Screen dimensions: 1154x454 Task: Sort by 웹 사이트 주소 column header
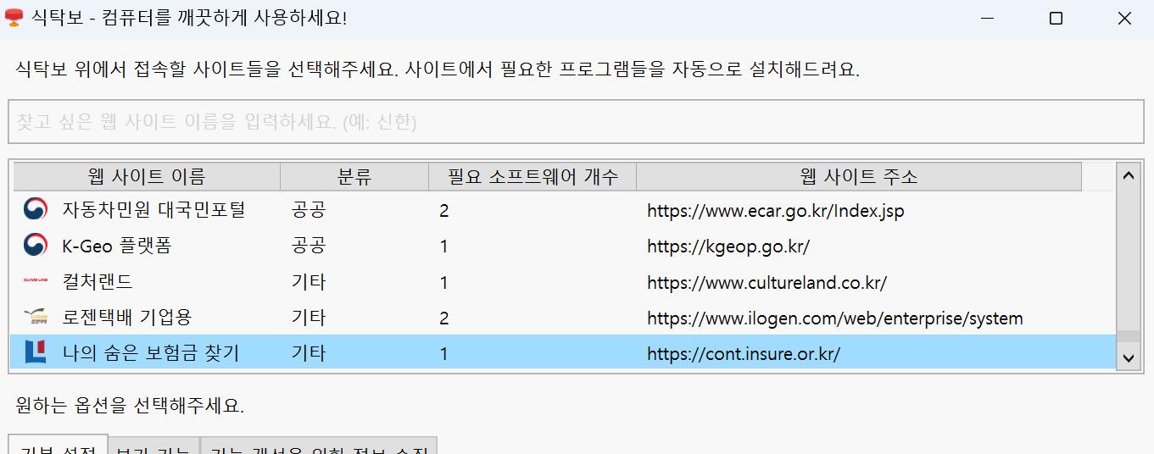pos(859,177)
